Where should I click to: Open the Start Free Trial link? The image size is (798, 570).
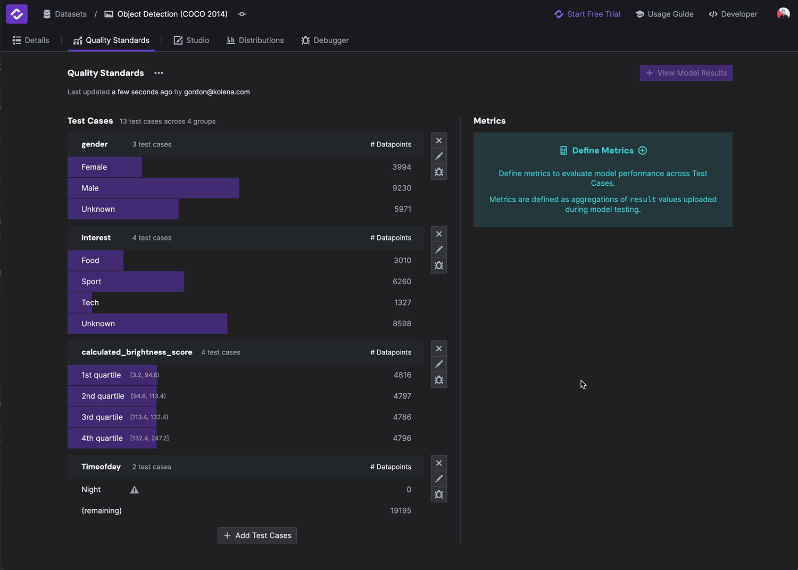coord(587,14)
